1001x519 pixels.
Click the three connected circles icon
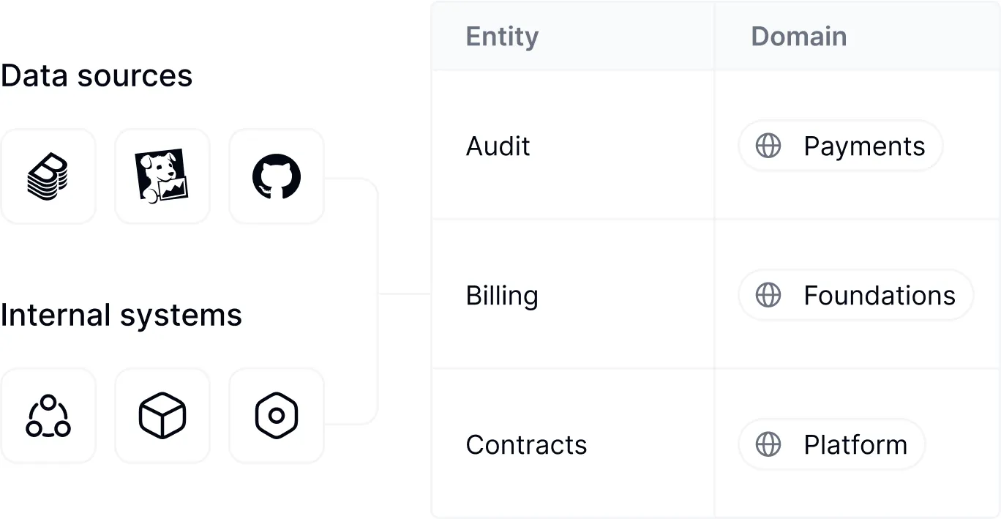(48, 416)
